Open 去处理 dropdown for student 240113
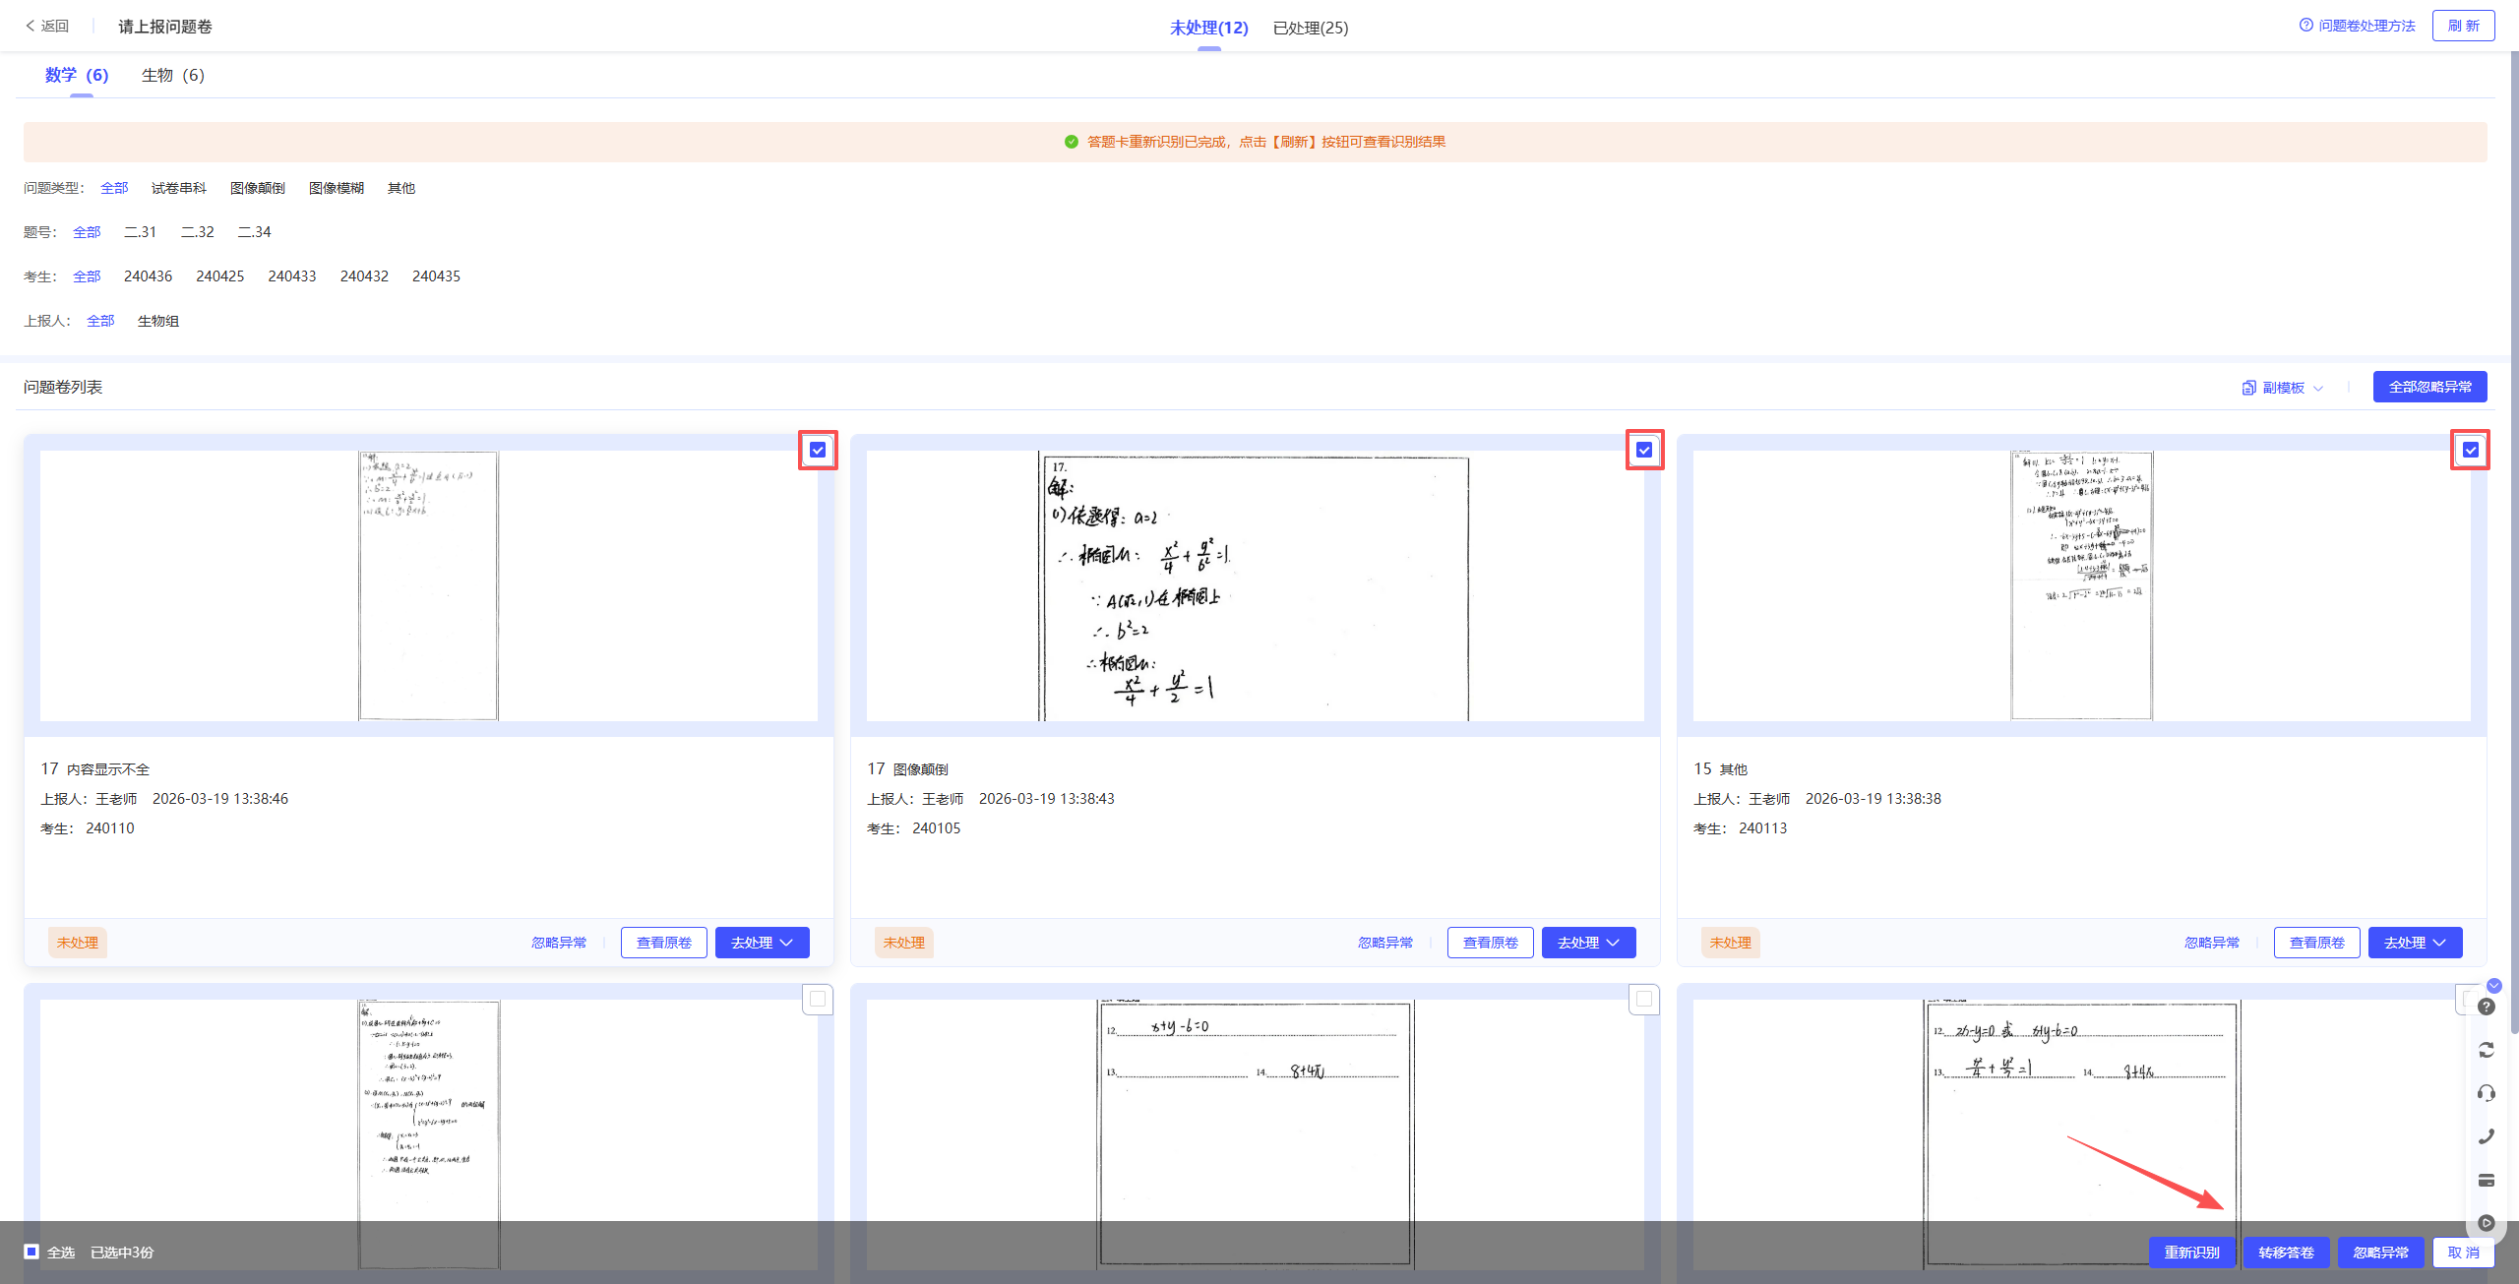 pyautogui.click(x=2415, y=943)
